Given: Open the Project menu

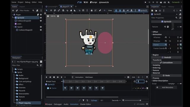Looking at the screenshot, I should [x=20, y=2].
